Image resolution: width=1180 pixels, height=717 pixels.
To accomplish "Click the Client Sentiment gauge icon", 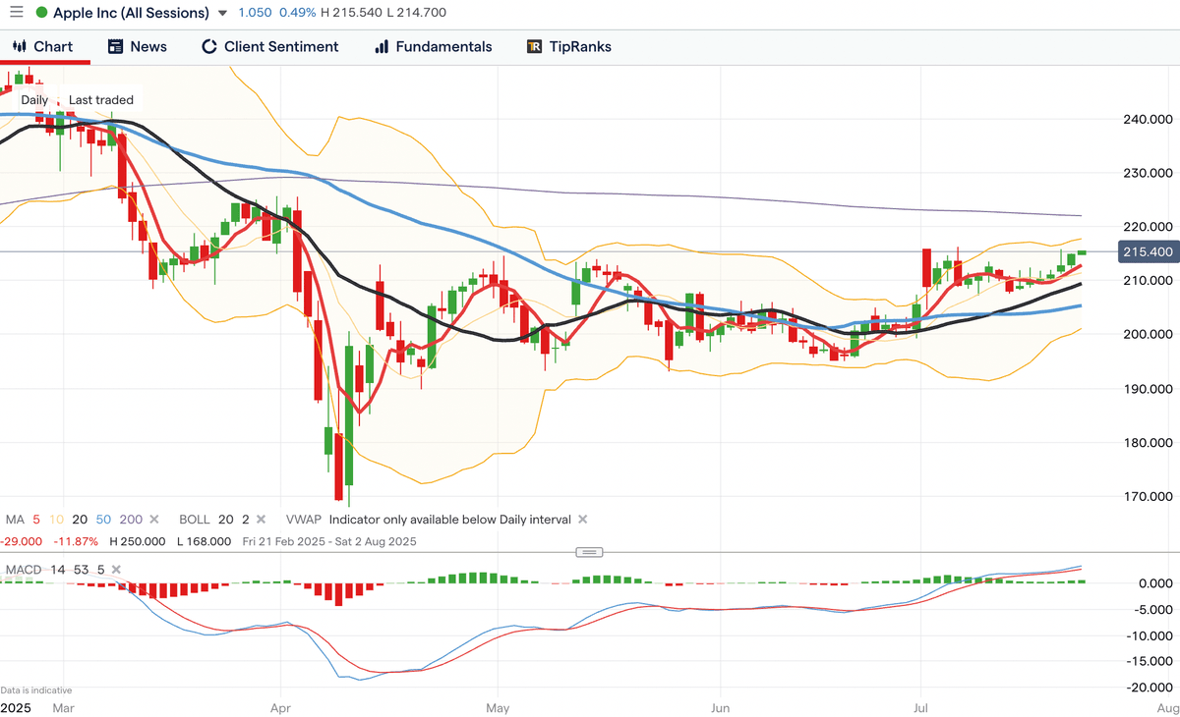I will (208, 46).
